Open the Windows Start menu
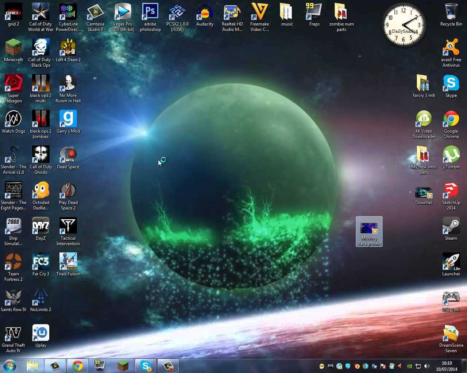The image size is (467, 373). click(x=10, y=366)
